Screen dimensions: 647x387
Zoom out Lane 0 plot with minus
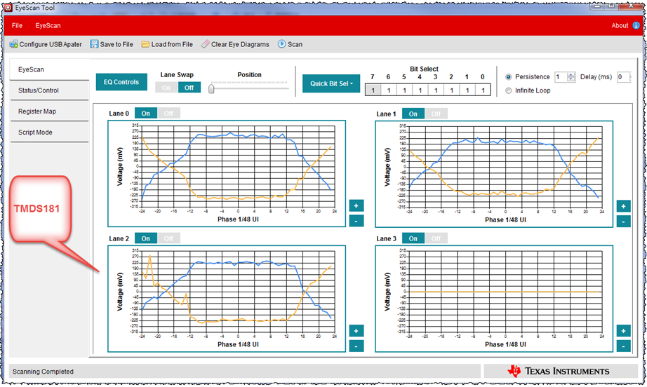[x=356, y=221]
